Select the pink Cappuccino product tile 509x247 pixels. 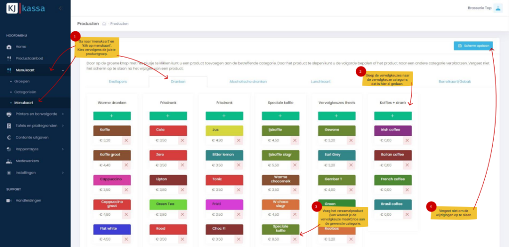pos(112,180)
